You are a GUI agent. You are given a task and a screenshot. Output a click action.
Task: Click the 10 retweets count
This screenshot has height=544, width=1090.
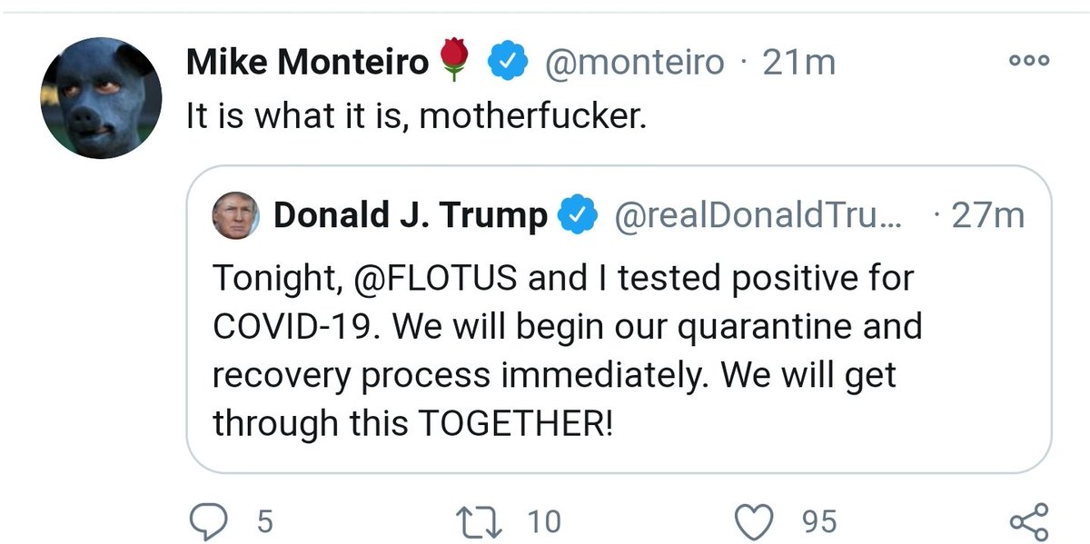[544, 522]
